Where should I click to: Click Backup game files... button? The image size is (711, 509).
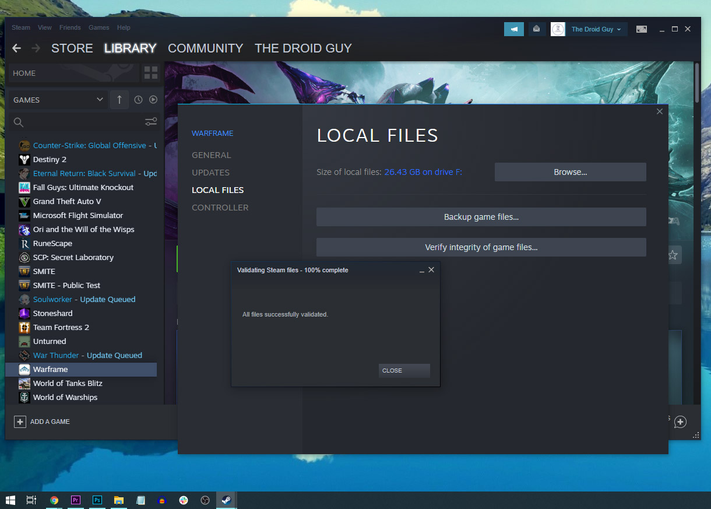[x=481, y=217]
